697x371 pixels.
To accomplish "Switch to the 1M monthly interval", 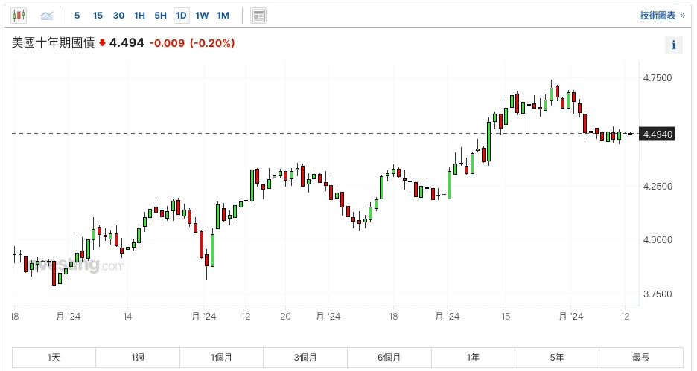I will pyautogui.click(x=223, y=15).
